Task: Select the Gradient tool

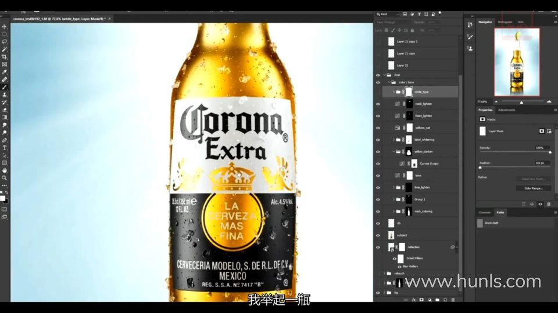Action: 4,118
